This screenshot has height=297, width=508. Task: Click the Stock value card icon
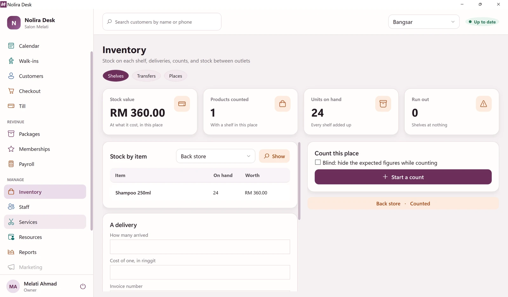click(182, 104)
